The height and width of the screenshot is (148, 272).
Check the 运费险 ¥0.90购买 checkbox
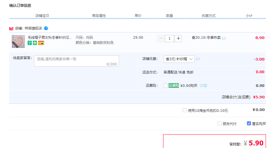pyautogui.click(x=166, y=86)
